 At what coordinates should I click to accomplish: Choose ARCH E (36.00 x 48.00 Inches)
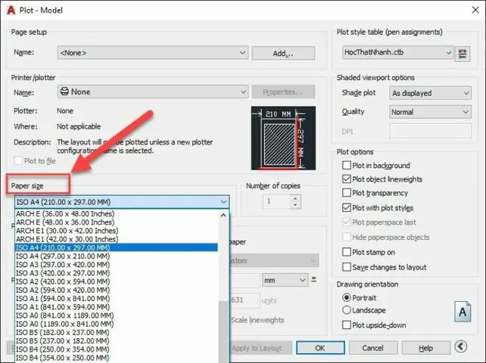coord(117,214)
